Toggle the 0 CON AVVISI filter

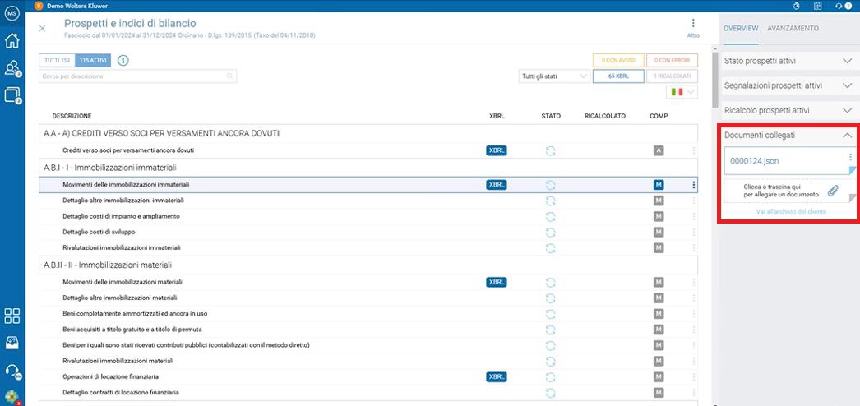[x=618, y=60]
